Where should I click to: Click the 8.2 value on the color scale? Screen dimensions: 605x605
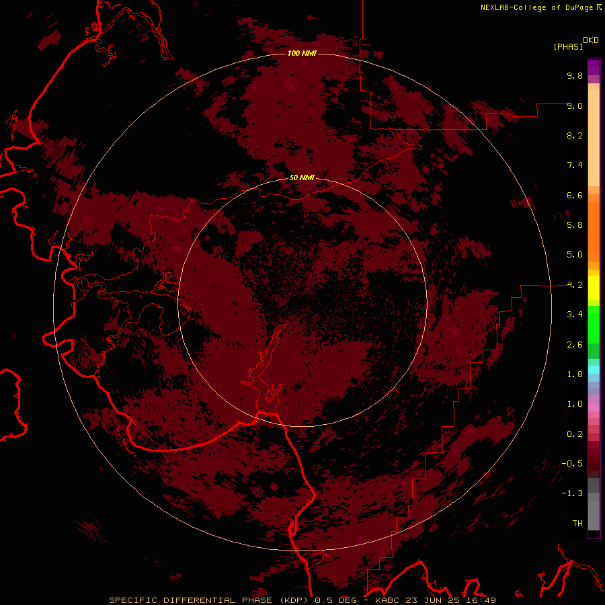click(575, 135)
